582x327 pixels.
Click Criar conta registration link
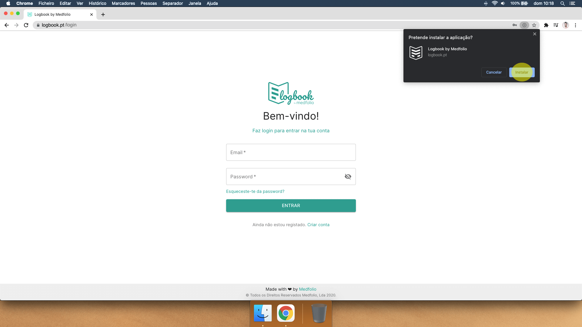[x=318, y=224]
